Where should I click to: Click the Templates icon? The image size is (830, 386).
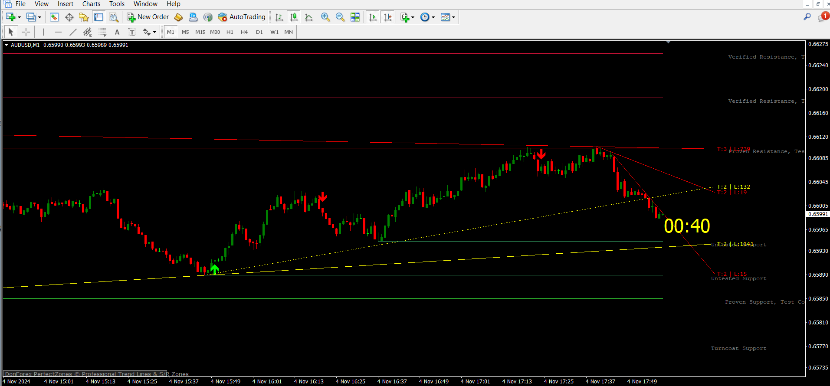445,17
